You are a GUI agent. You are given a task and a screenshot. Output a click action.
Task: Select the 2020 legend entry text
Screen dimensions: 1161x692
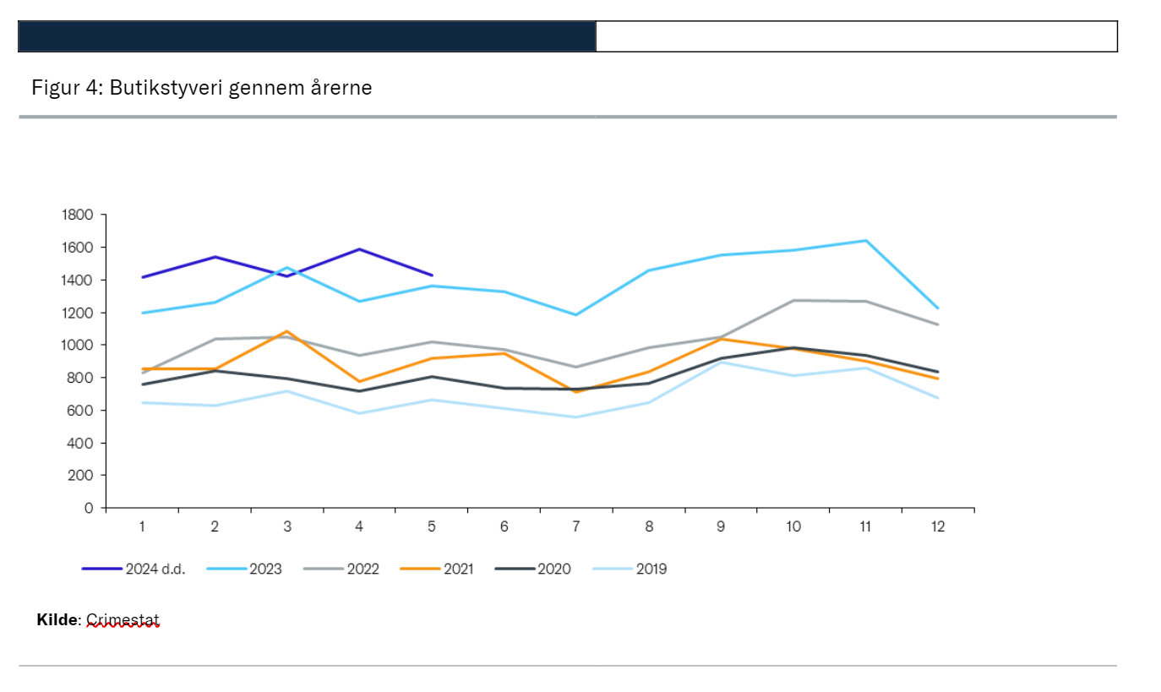[553, 569]
